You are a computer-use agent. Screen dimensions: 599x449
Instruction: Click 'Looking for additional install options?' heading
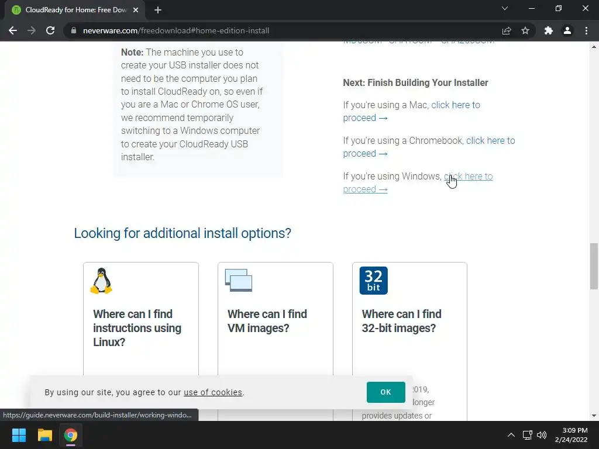click(x=183, y=233)
